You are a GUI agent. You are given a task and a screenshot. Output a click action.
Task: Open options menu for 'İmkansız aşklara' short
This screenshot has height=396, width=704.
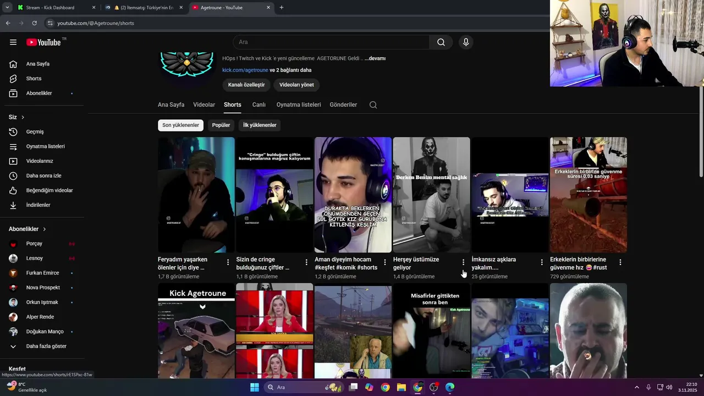pyautogui.click(x=542, y=262)
